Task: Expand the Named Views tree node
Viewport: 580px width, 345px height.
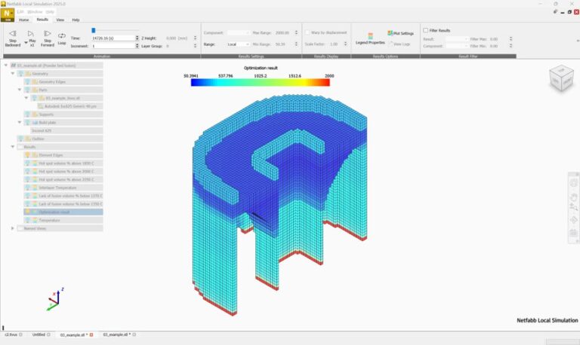Action: pyautogui.click(x=13, y=227)
